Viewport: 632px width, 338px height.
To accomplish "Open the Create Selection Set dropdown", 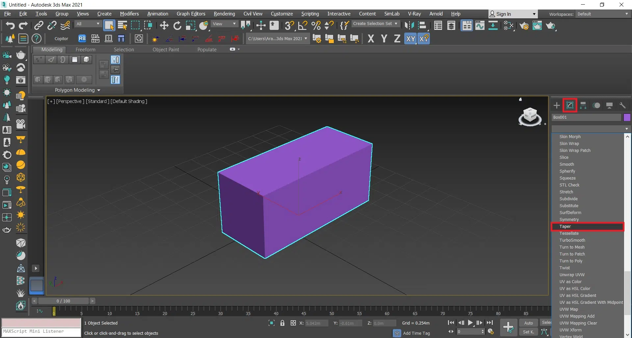I will tap(376, 24).
